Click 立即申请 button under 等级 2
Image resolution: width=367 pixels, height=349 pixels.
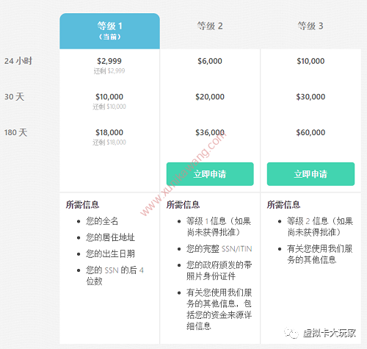(210, 174)
